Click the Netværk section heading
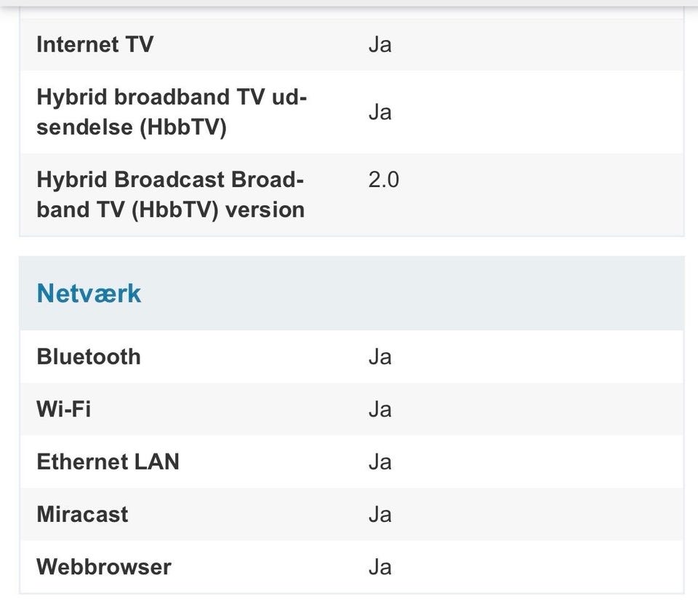The width and height of the screenshot is (698, 607). point(89,293)
